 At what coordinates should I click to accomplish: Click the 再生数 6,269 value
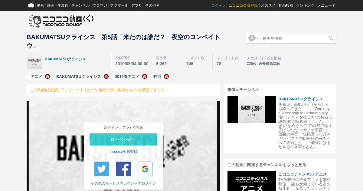coord(161,64)
